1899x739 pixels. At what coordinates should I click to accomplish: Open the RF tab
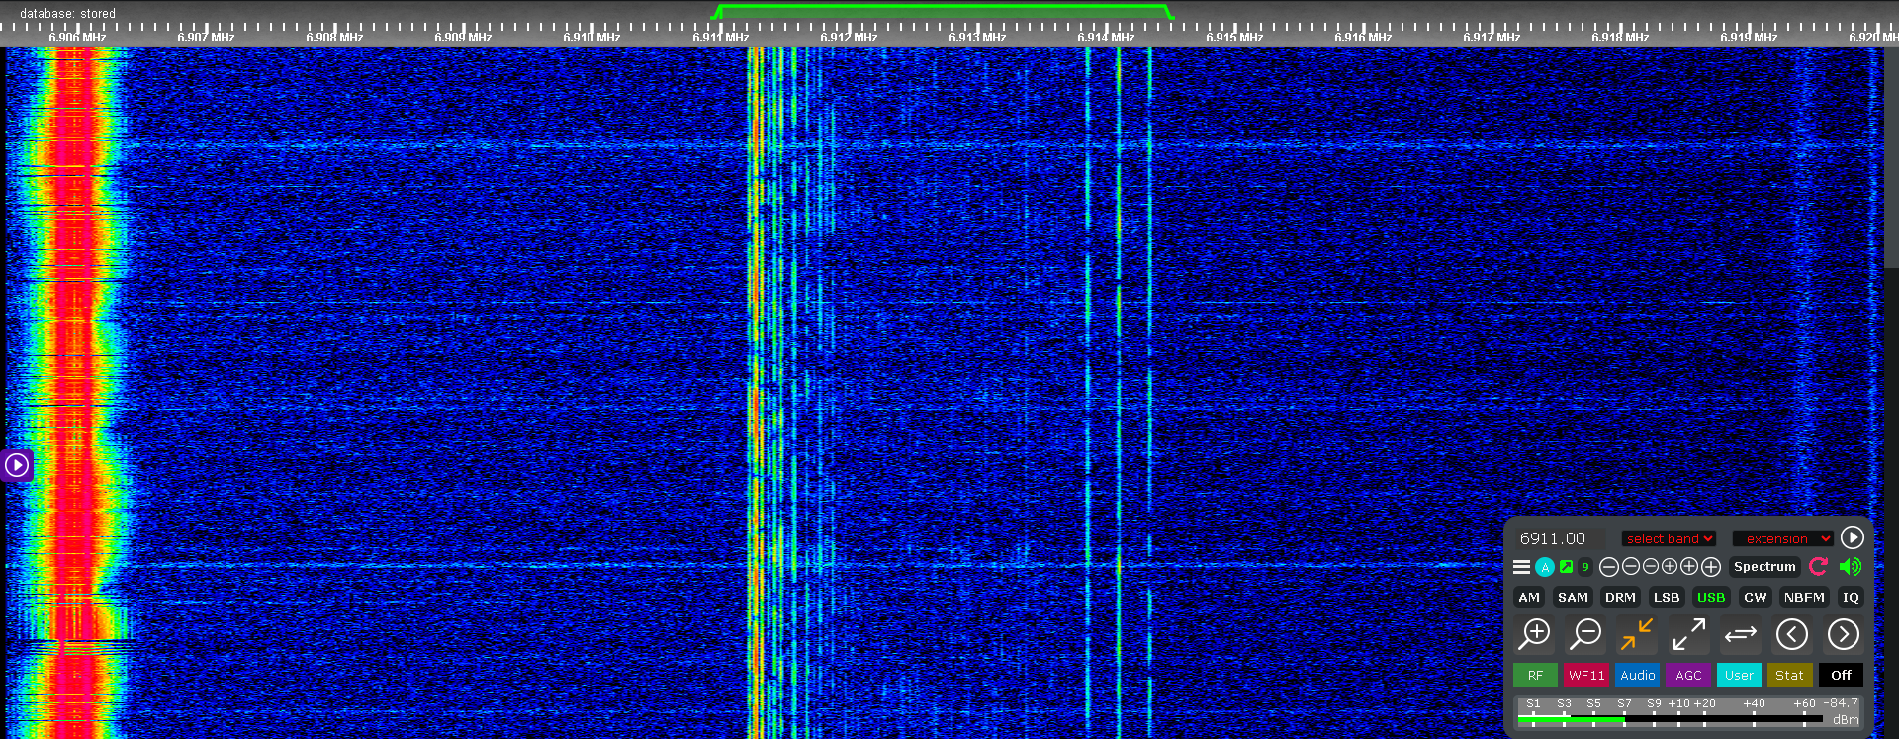(x=1535, y=675)
